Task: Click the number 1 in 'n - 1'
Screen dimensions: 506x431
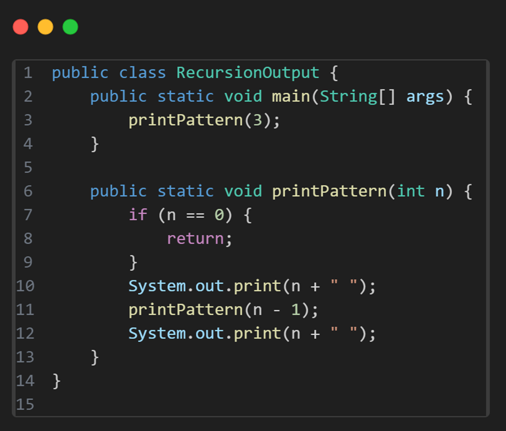Action: coord(295,310)
